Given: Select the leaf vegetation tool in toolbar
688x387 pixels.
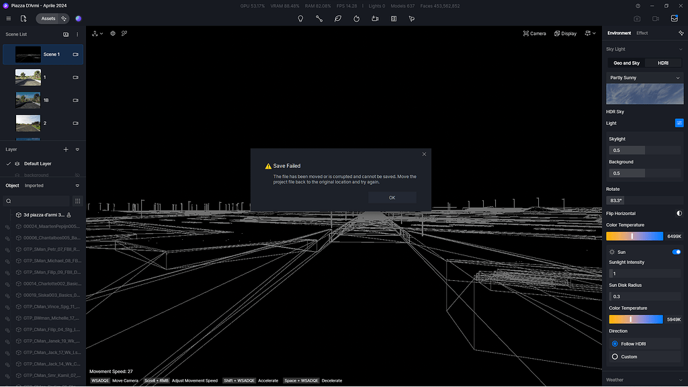Looking at the screenshot, I should 338,19.
